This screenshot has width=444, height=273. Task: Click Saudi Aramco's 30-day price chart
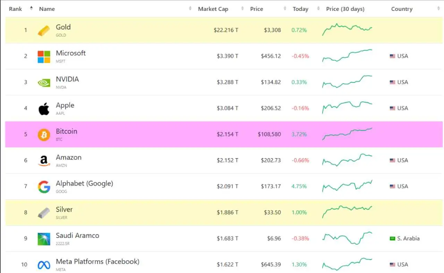point(347,238)
